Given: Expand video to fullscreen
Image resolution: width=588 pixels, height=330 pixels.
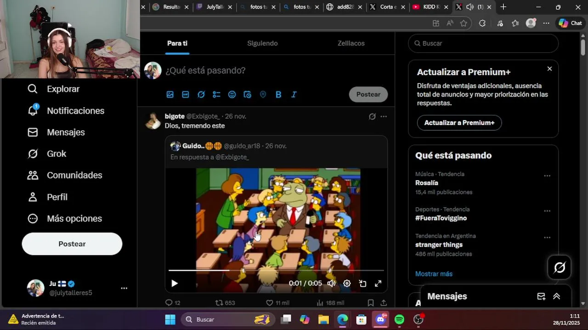Looking at the screenshot, I should pos(378,283).
